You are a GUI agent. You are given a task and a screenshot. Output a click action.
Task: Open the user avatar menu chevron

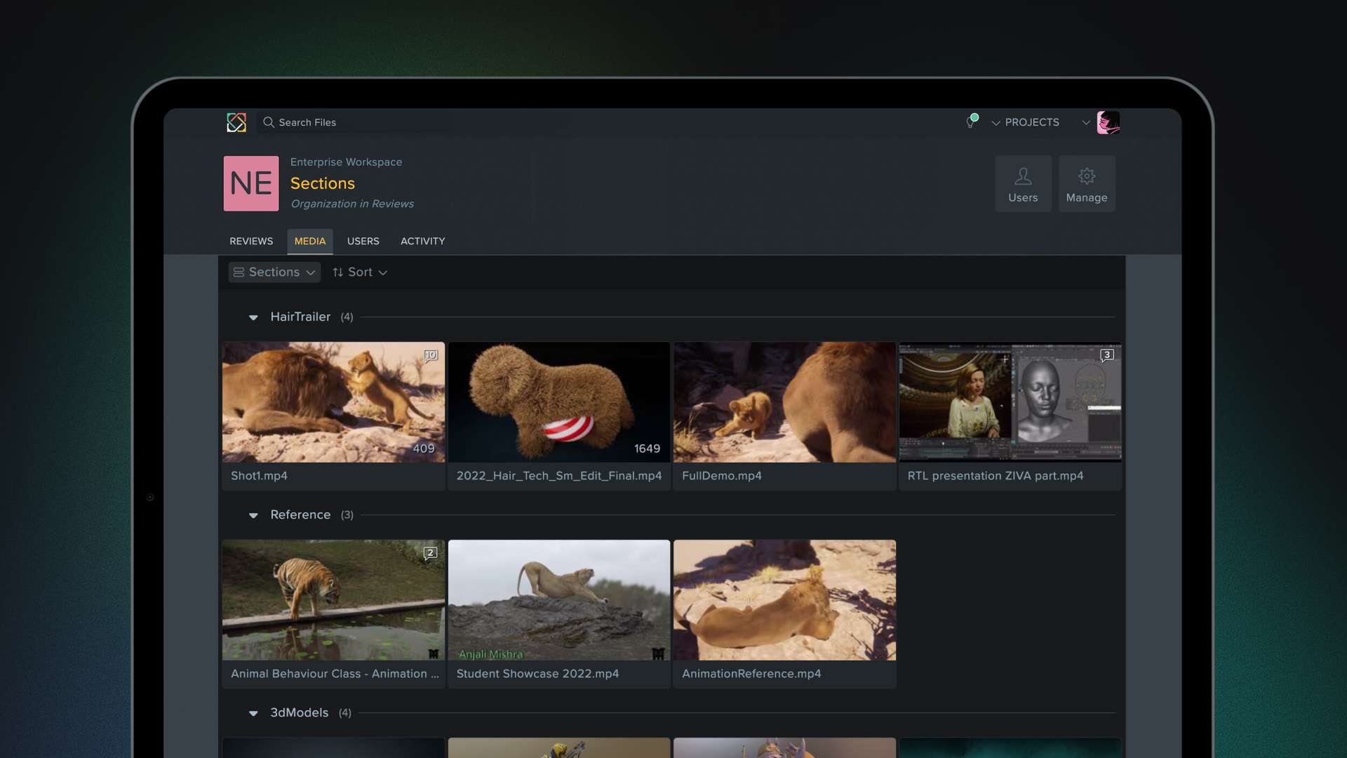pos(1086,122)
